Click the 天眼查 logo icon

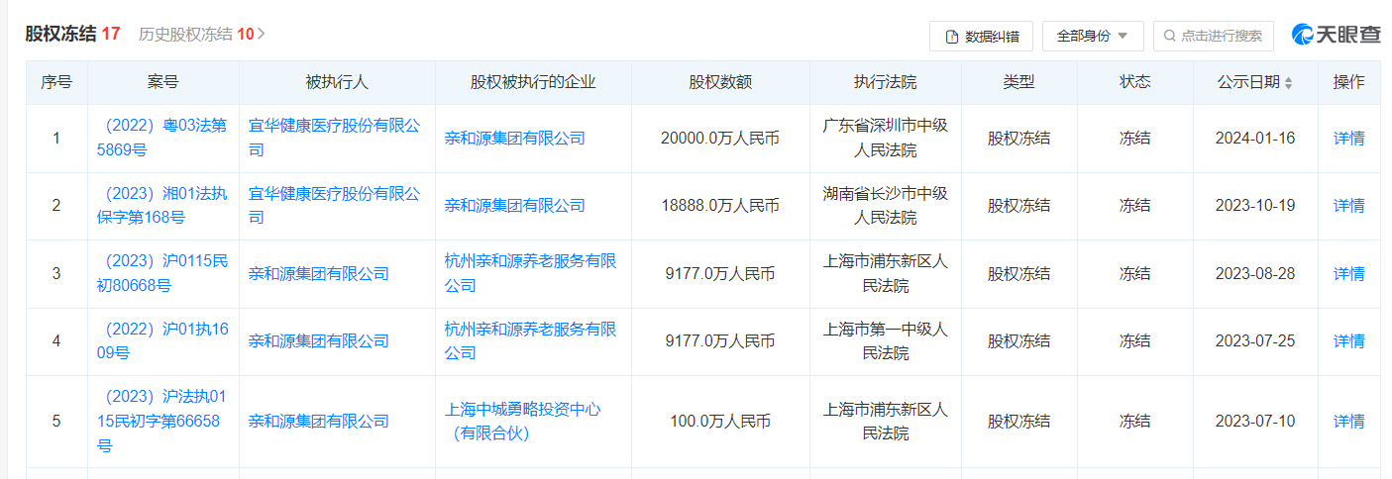(x=1303, y=35)
